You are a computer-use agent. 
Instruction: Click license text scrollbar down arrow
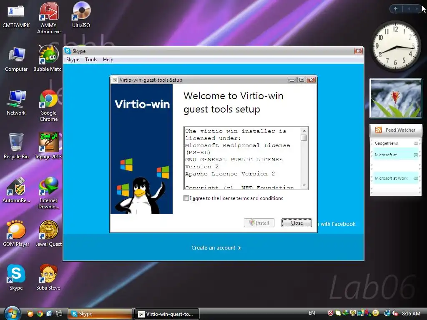coord(304,185)
